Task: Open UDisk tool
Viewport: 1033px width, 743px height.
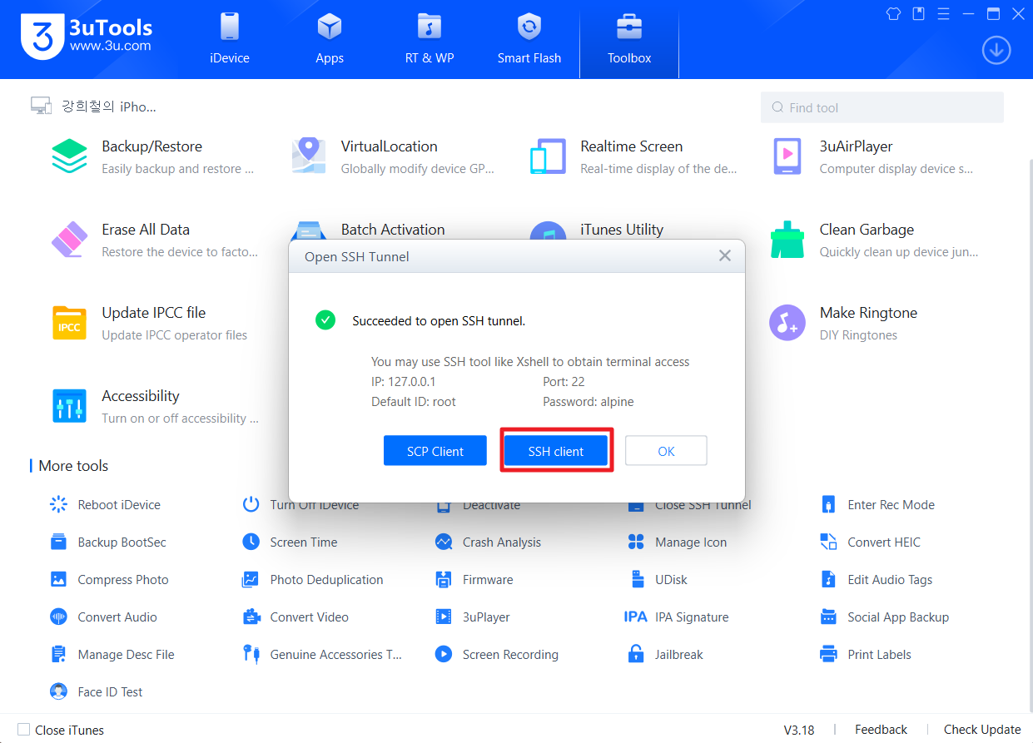Action: [x=658, y=579]
